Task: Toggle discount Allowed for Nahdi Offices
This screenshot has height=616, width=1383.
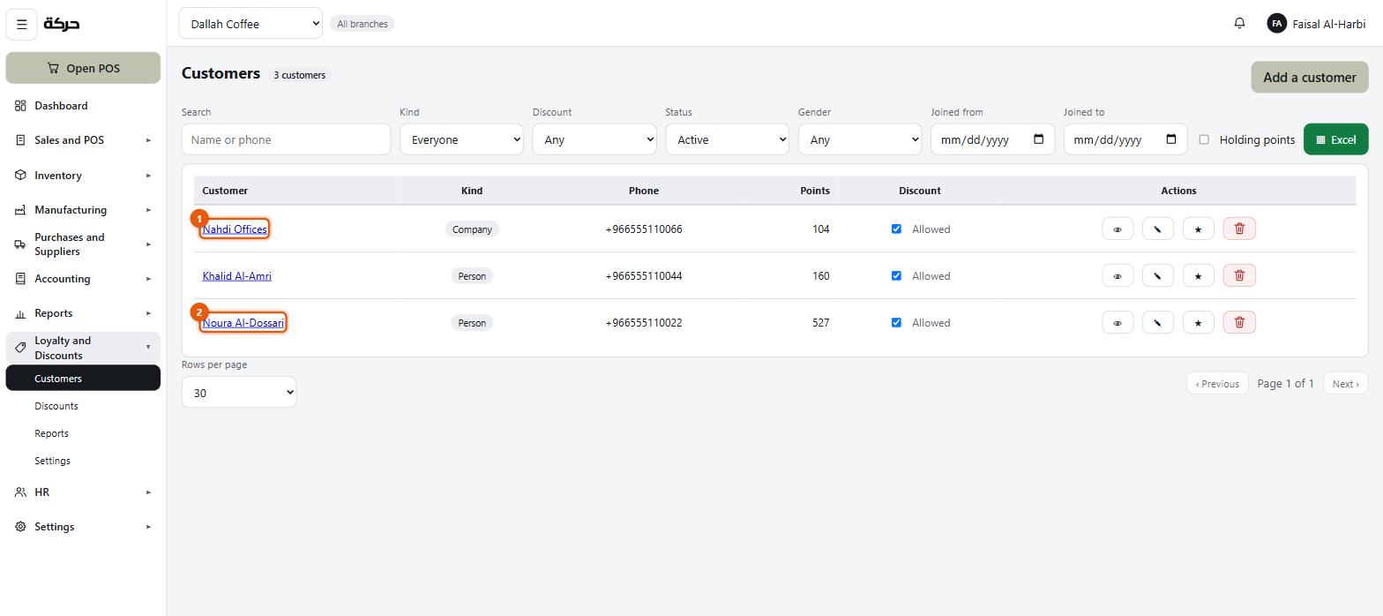Action: 896,229
